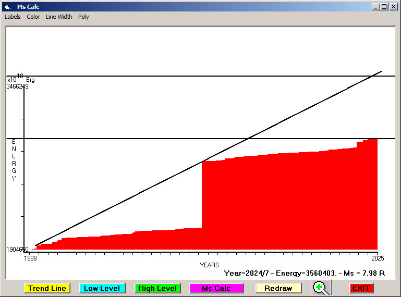Click the red EXIT button
Viewport: 401px width, 297px height.
coord(361,288)
